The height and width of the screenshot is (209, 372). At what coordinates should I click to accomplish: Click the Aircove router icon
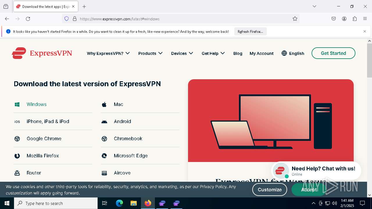click(x=104, y=173)
